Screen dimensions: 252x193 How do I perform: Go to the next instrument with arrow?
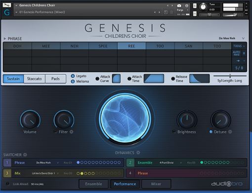(x=172, y=5)
